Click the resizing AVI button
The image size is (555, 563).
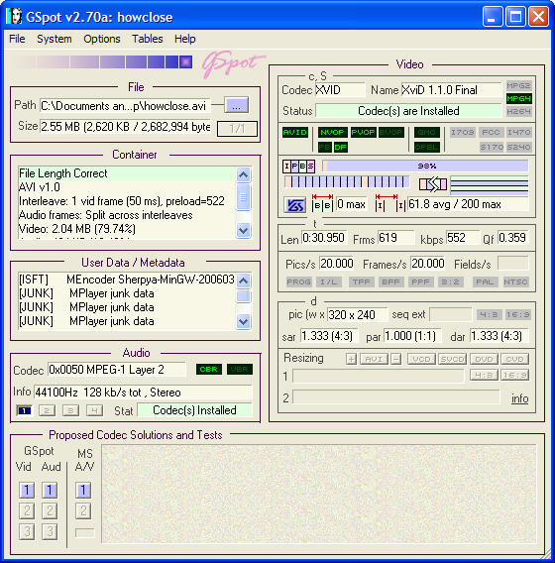pyautogui.click(x=374, y=359)
